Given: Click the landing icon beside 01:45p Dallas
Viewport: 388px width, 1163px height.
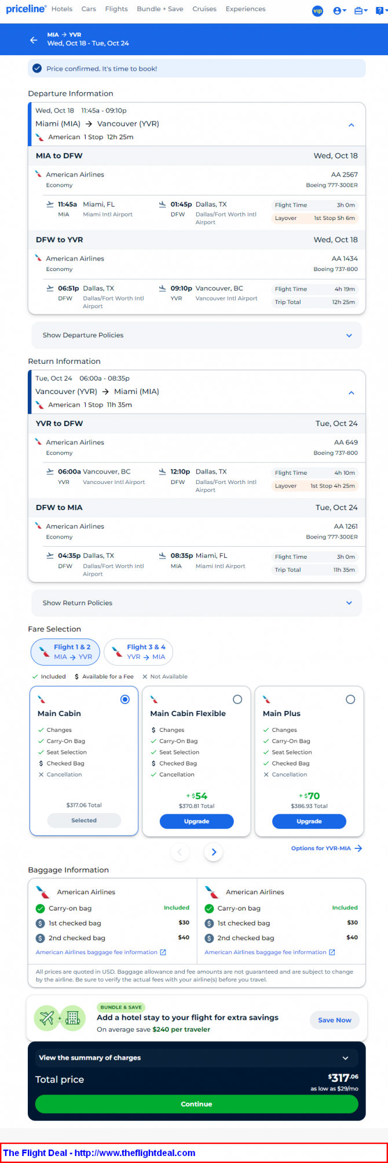Looking at the screenshot, I should (163, 204).
